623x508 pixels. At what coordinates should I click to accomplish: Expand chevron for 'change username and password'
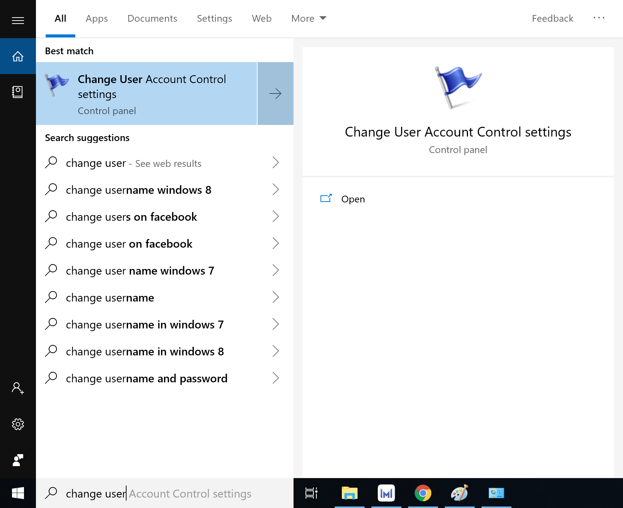tap(276, 378)
